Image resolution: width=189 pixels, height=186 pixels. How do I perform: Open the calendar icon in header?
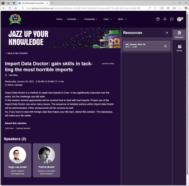pyautogui.click(x=158, y=19)
